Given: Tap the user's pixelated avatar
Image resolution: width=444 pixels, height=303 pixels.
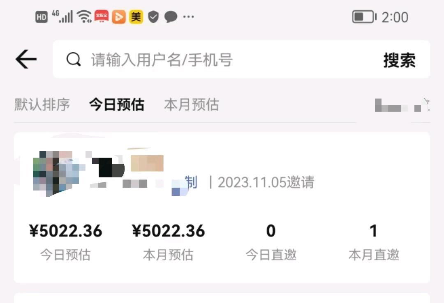Looking at the screenshot, I should coord(56,173).
